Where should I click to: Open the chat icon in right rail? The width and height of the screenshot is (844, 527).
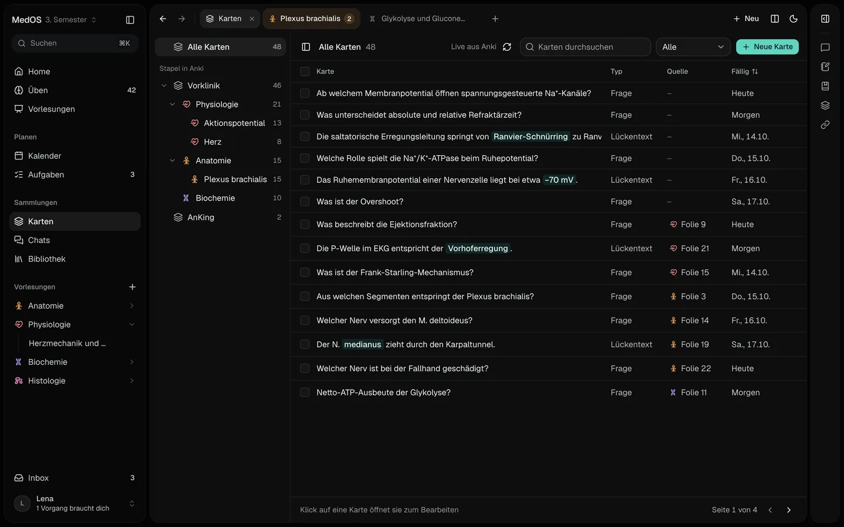[x=825, y=47]
